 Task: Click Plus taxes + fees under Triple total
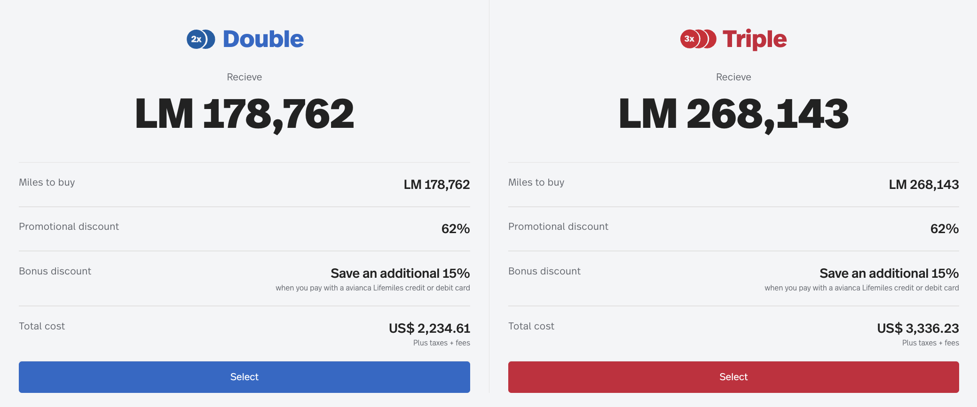click(930, 343)
